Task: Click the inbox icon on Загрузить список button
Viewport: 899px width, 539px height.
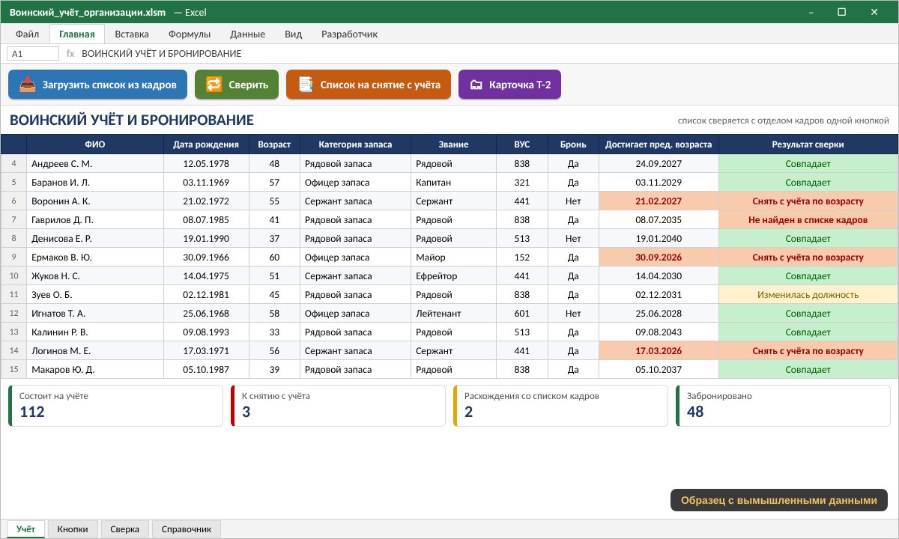Action: click(27, 85)
